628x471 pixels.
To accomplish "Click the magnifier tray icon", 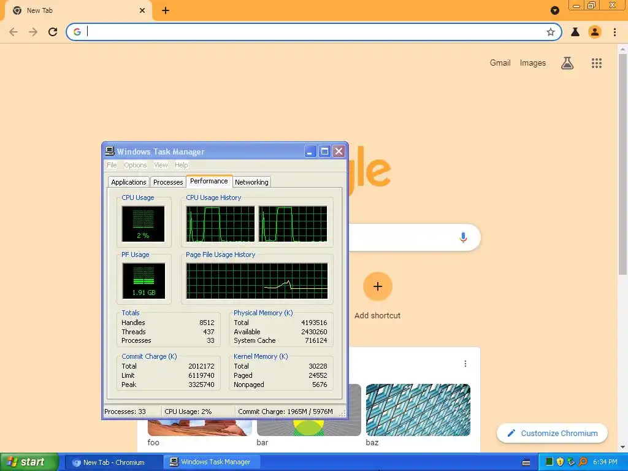I will 583,462.
